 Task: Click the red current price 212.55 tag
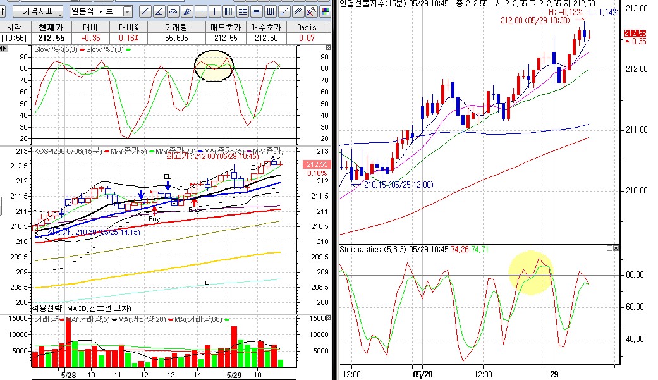[635, 34]
